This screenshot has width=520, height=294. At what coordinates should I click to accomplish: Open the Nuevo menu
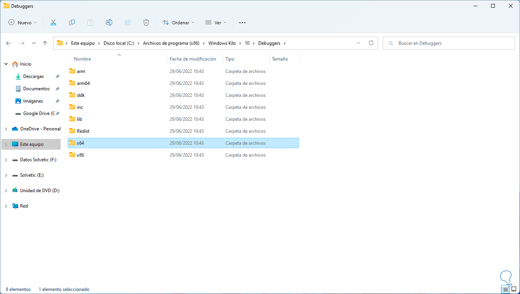click(x=22, y=23)
